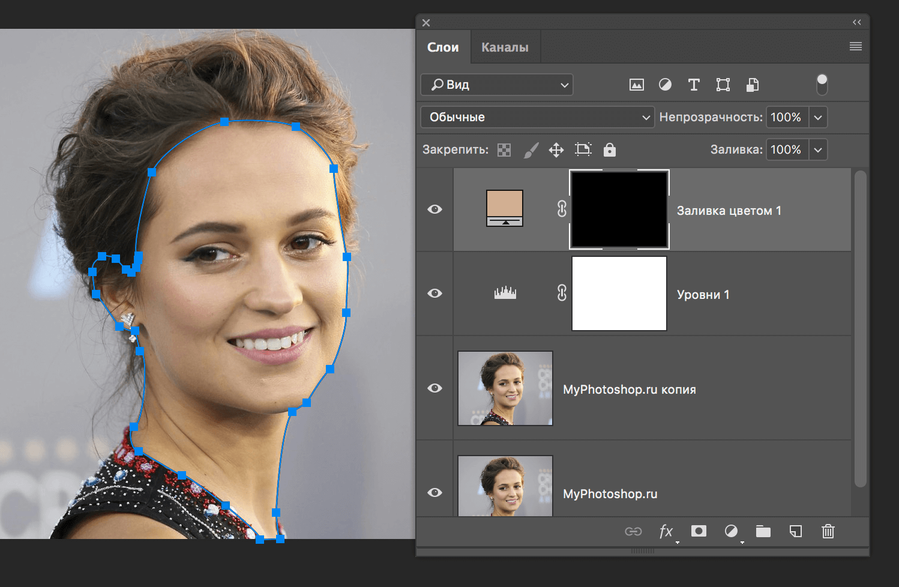
Task: Filter layers by smart objects icon
Action: tap(753, 85)
